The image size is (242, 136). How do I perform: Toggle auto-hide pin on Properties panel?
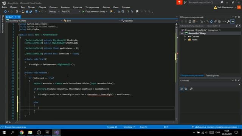[x=236, y=80]
